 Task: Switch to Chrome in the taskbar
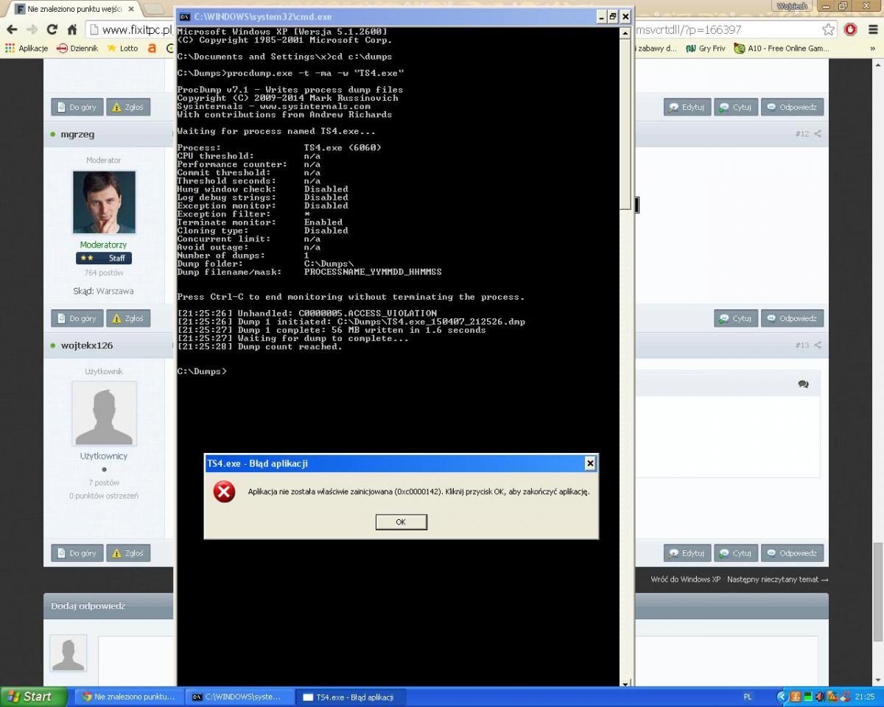(x=127, y=697)
